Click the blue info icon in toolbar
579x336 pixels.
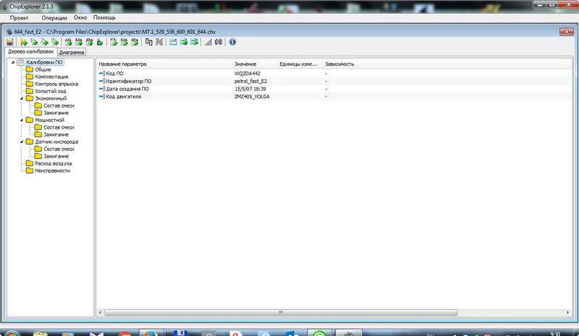pyautogui.click(x=232, y=42)
